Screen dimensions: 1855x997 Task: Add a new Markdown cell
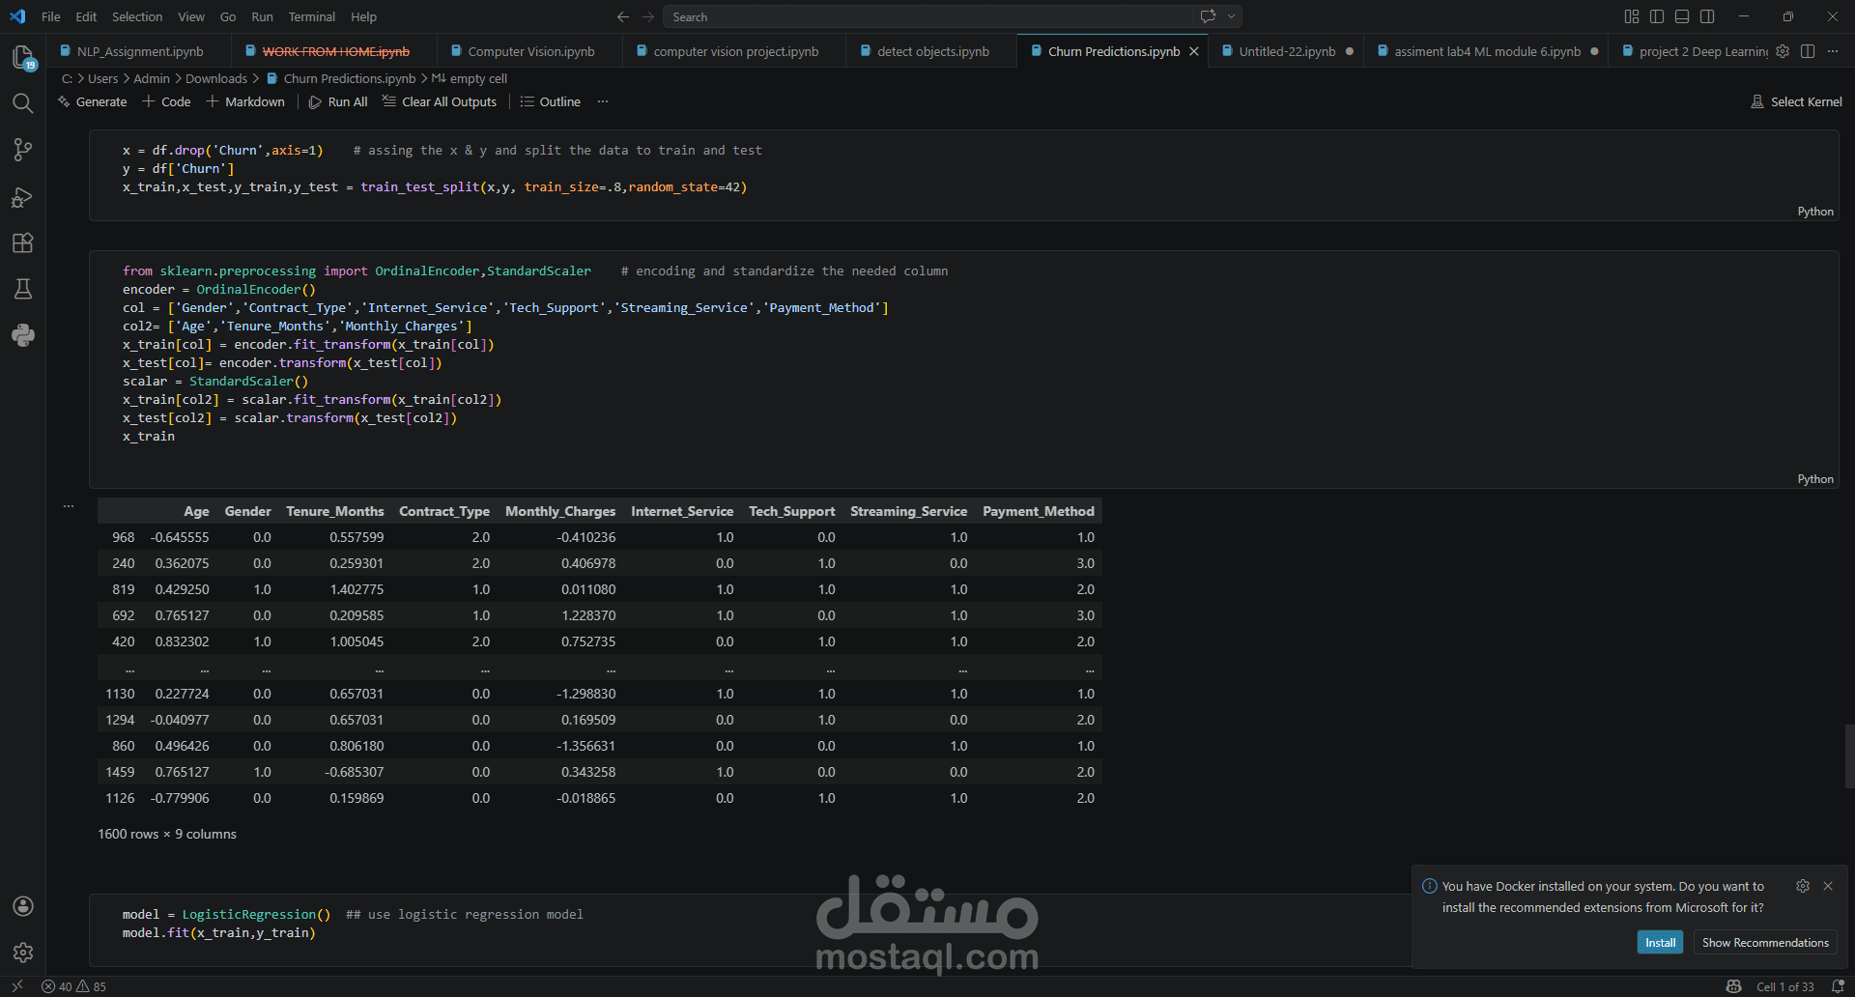pyautogui.click(x=245, y=101)
